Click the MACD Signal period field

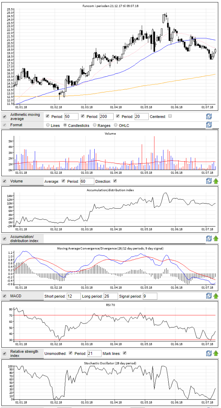coord(150,296)
